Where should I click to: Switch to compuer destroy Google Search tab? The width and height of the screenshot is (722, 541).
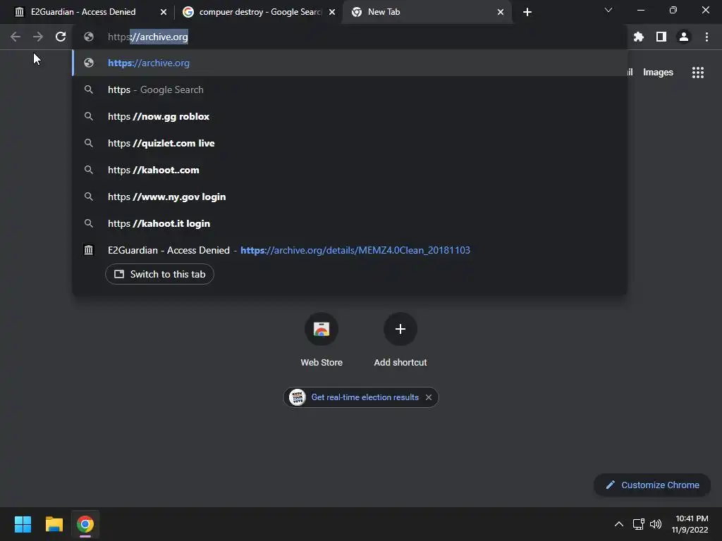point(260,12)
